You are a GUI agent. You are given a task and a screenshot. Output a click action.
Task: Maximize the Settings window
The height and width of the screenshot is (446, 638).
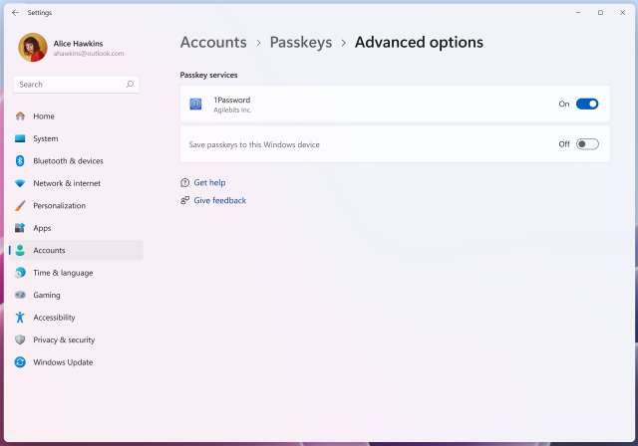(600, 13)
